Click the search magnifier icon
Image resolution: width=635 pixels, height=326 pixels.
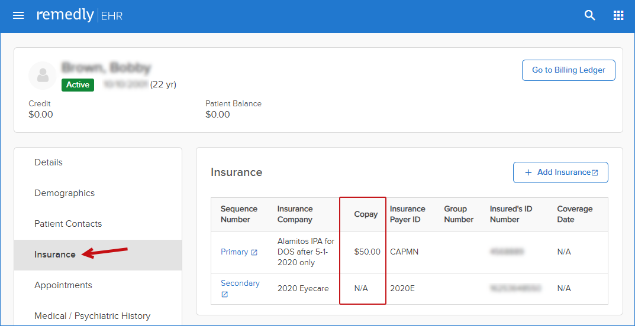[590, 16]
